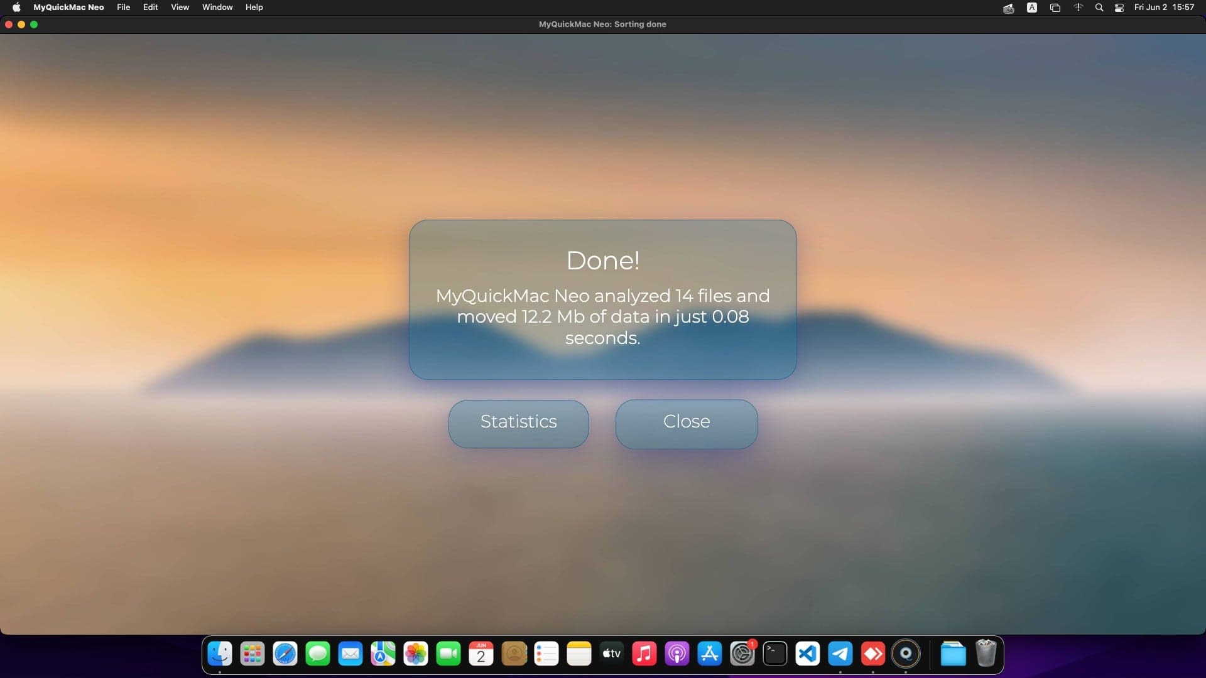Open Control Center in the menu bar
This screenshot has width=1206, height=678.
pyautogui.click(x=1119, y=8)
